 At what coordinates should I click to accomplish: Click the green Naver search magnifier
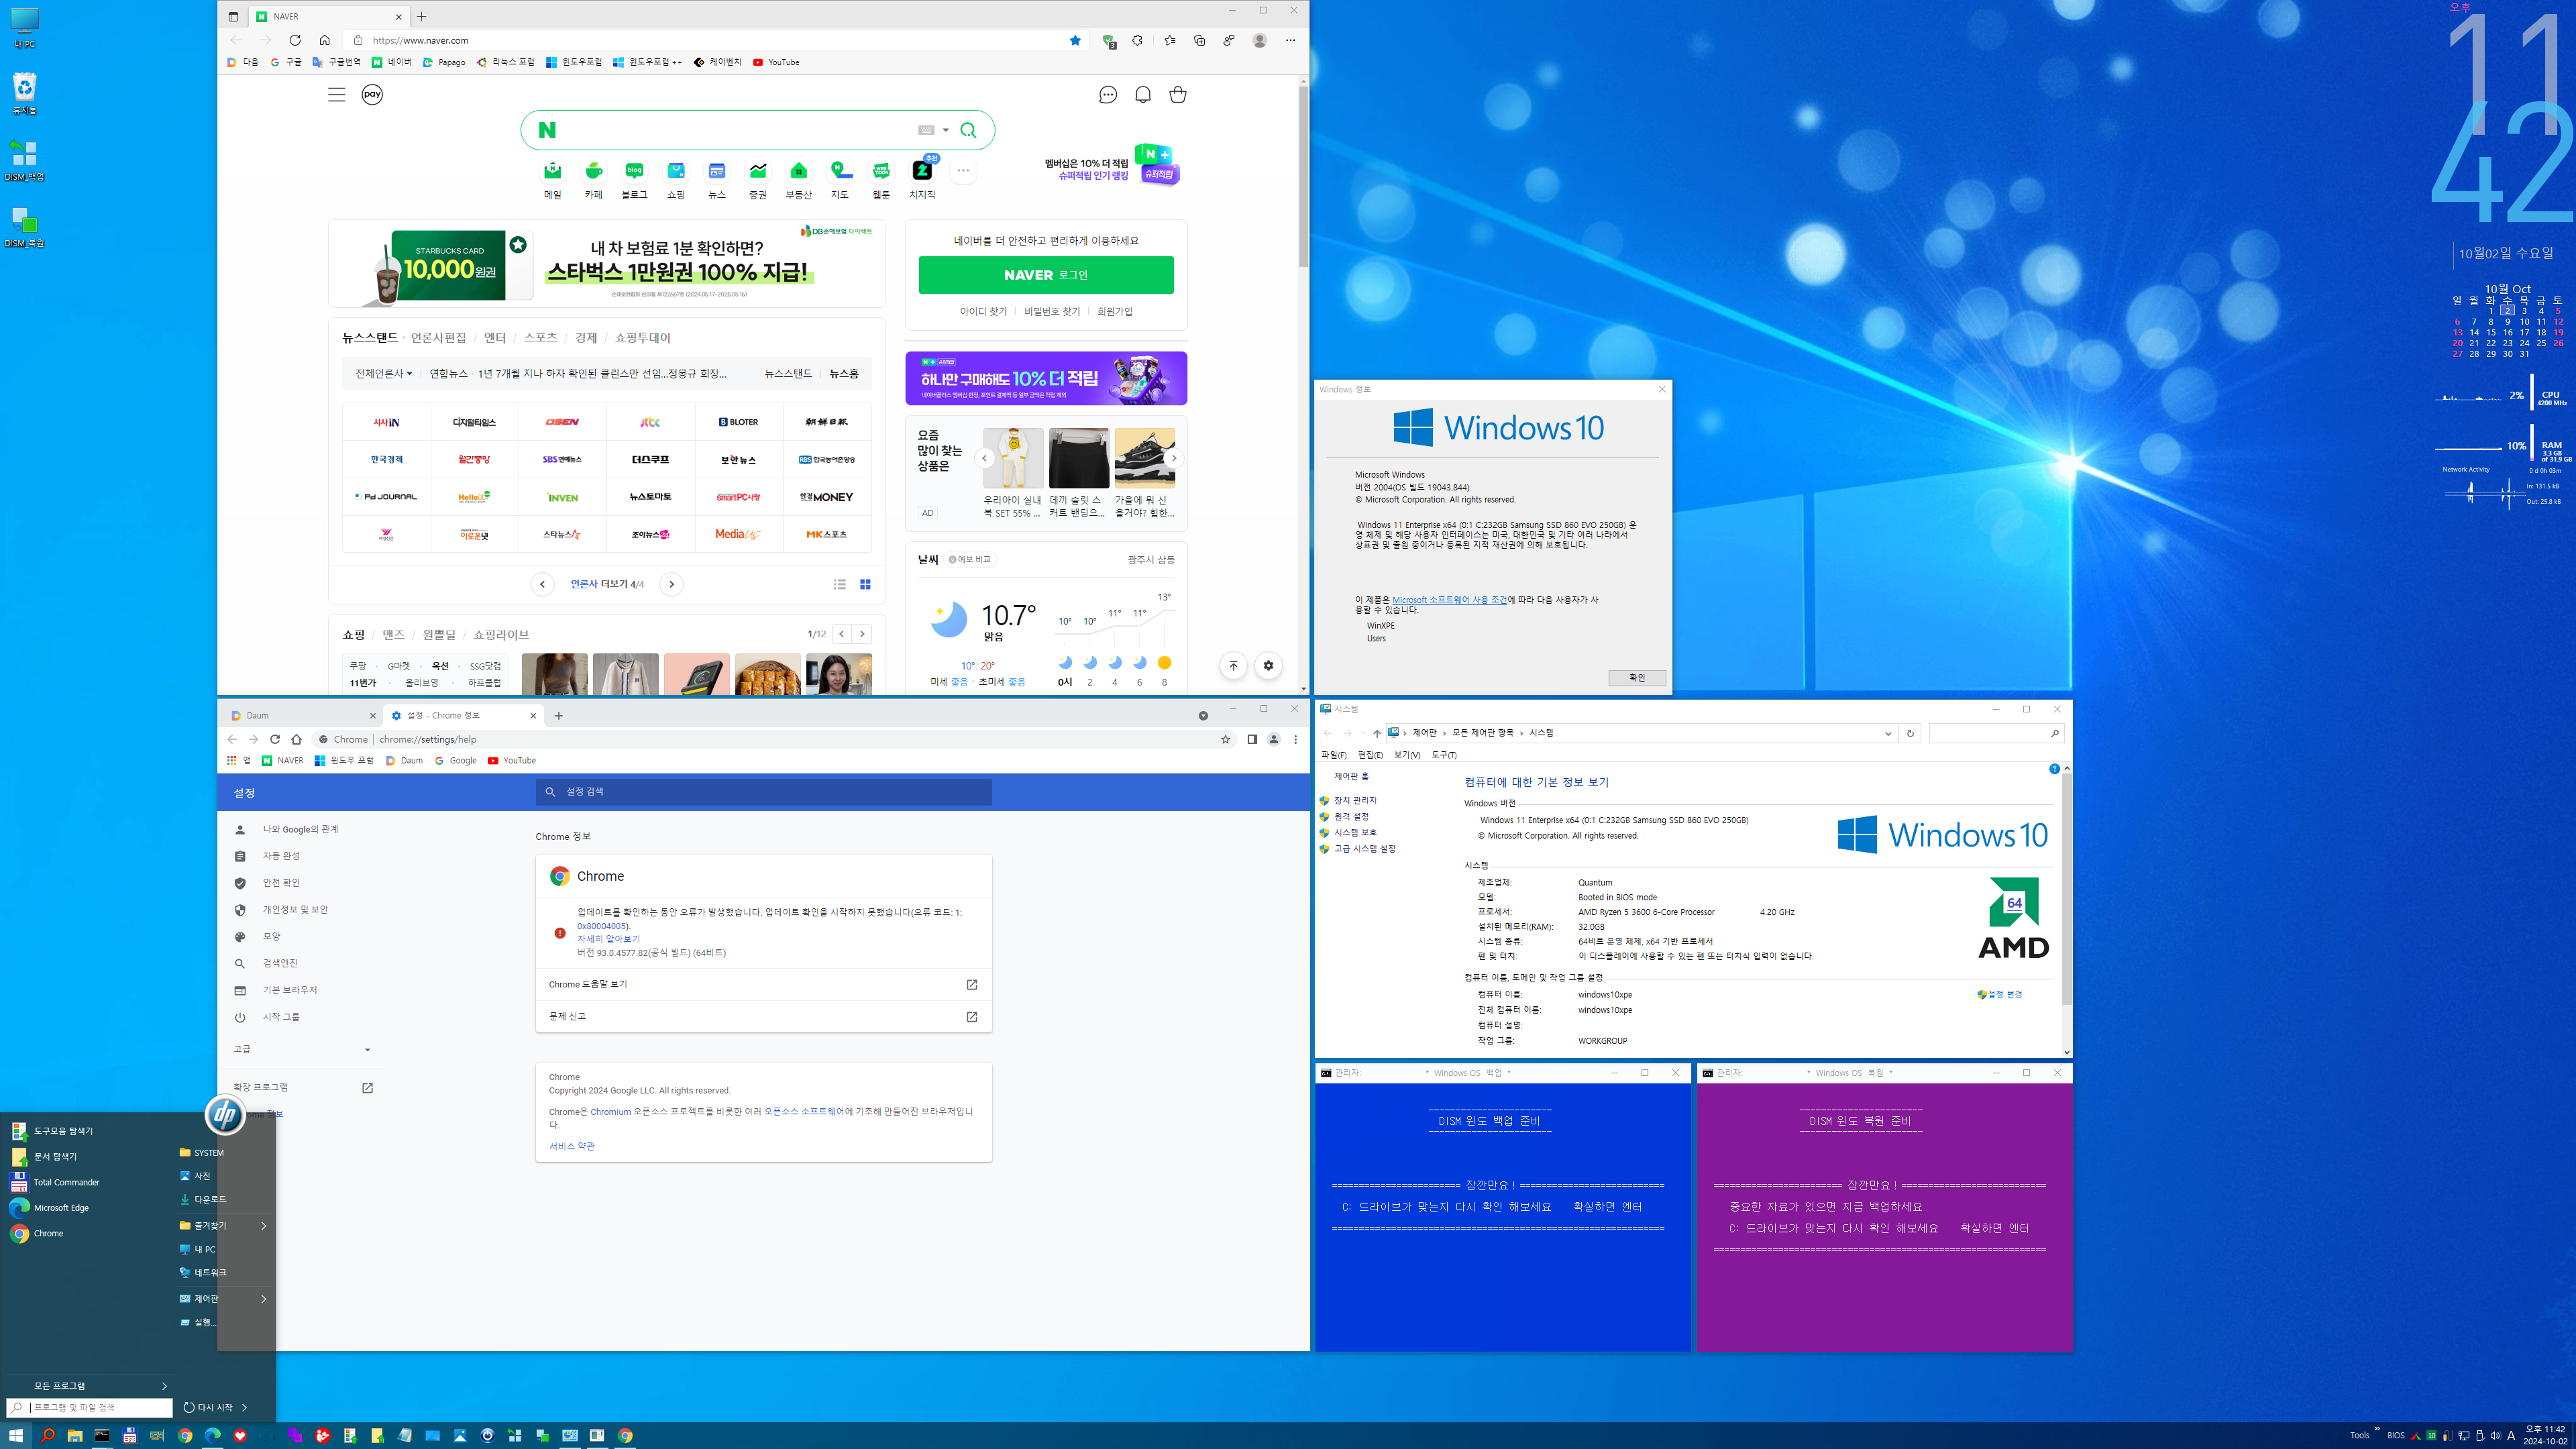click(x=968, y=130)
